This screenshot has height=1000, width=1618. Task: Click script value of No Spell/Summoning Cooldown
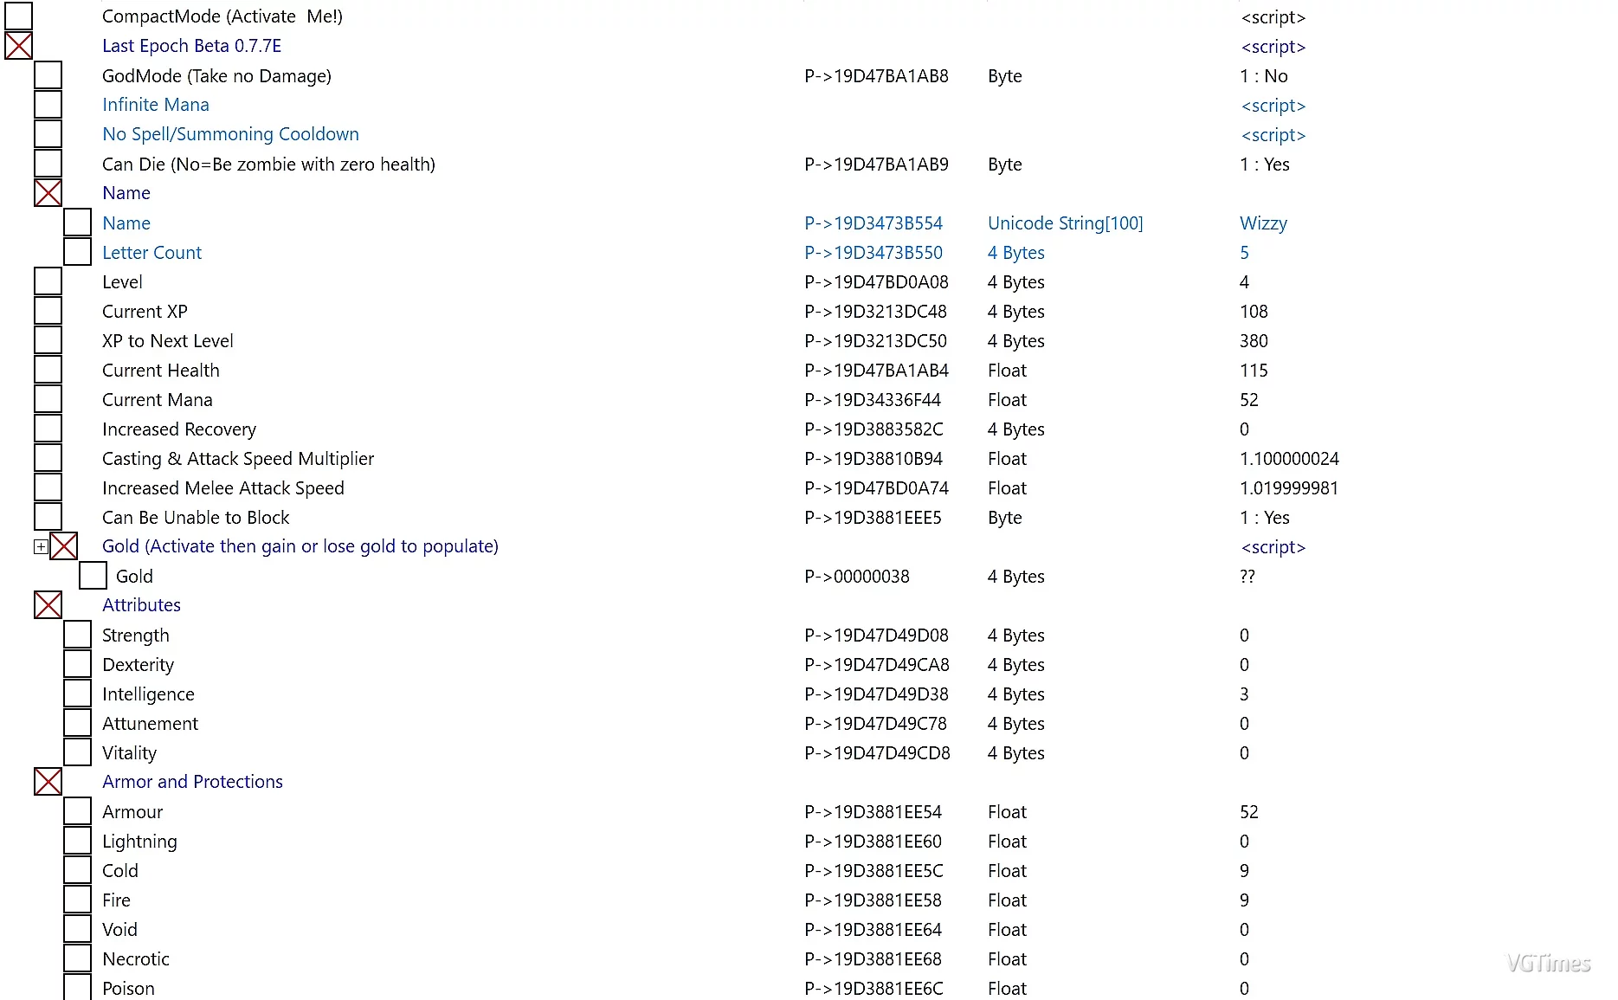tap(1273, 135)
